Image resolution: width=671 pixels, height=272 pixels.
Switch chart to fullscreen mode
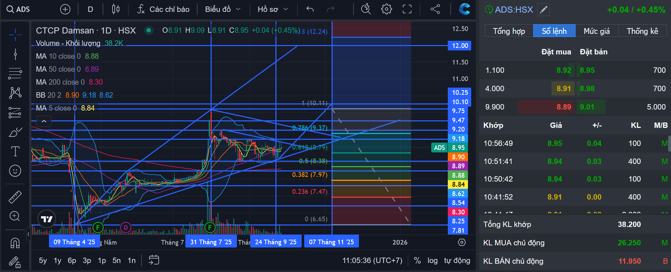(x=407, y=9)
